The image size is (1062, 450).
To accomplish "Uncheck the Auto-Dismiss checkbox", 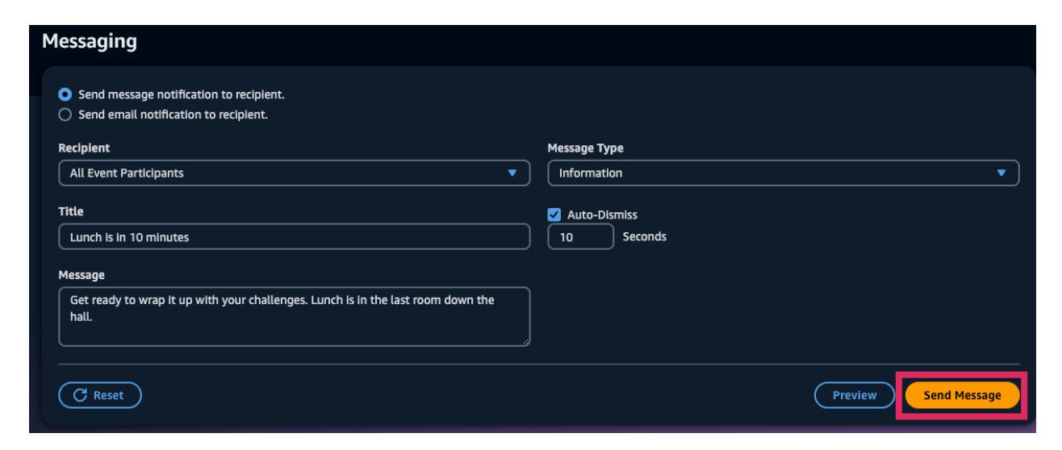I will tap(554, 215).
